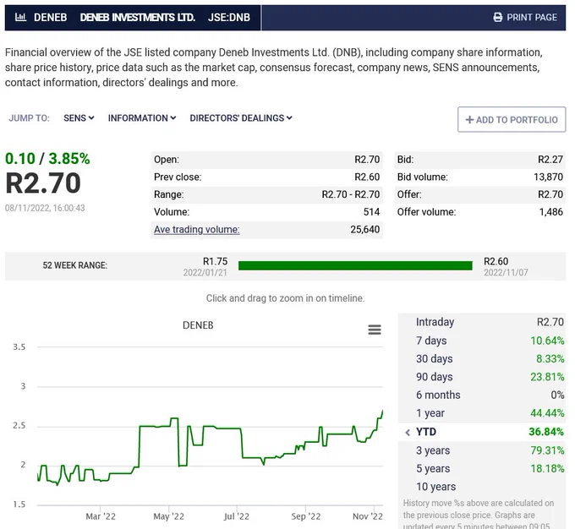Click the Mar '22 axis label
Viewport: 575px width, 529px height.
pyautogui.click(x=101, y=516)
